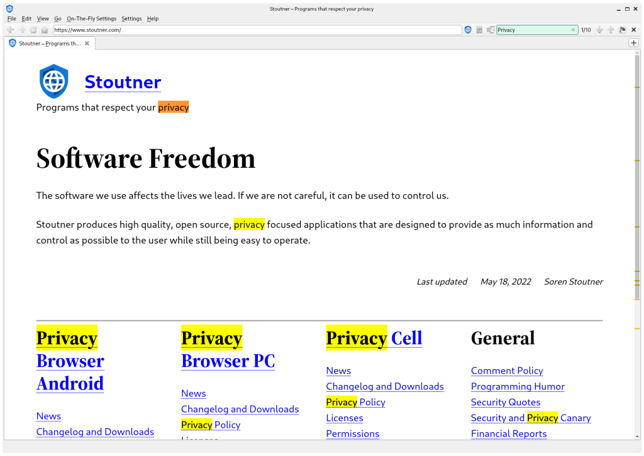The image size is (644, 456).
Task: Open Privacy Browser Android heading link
Action: (70, 360)
